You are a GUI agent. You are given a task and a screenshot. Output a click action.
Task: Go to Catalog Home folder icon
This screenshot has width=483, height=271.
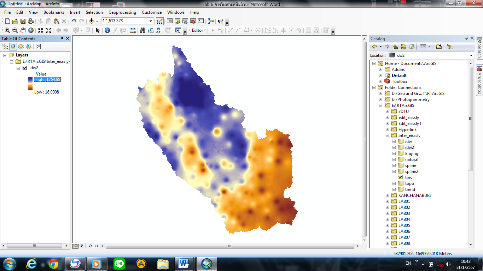click(x=403, y=47)
